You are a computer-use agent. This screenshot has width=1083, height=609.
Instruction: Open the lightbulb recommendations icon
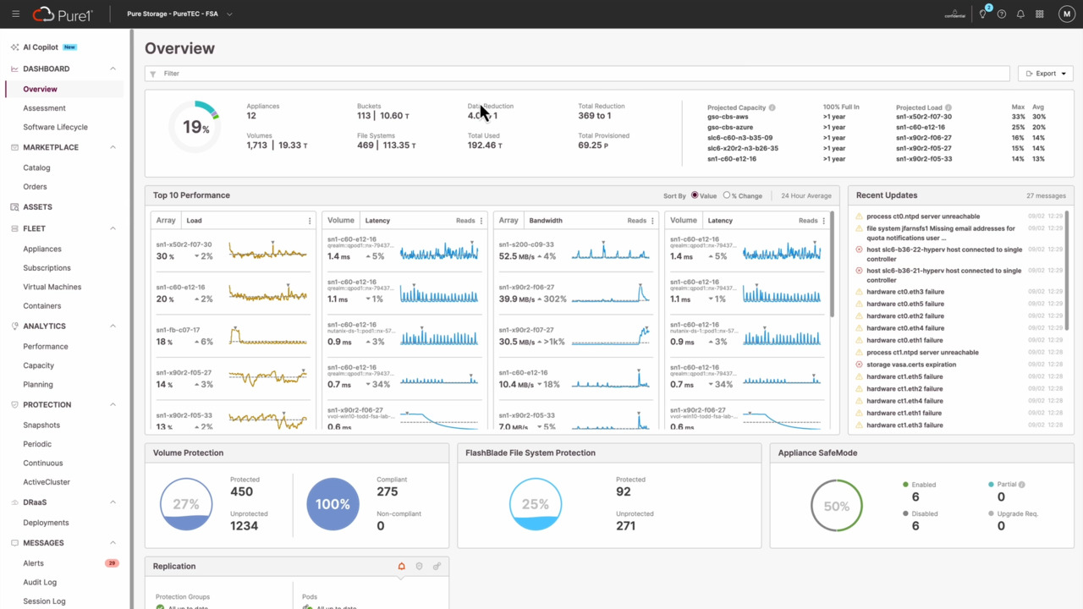click(x=983, y=14)
